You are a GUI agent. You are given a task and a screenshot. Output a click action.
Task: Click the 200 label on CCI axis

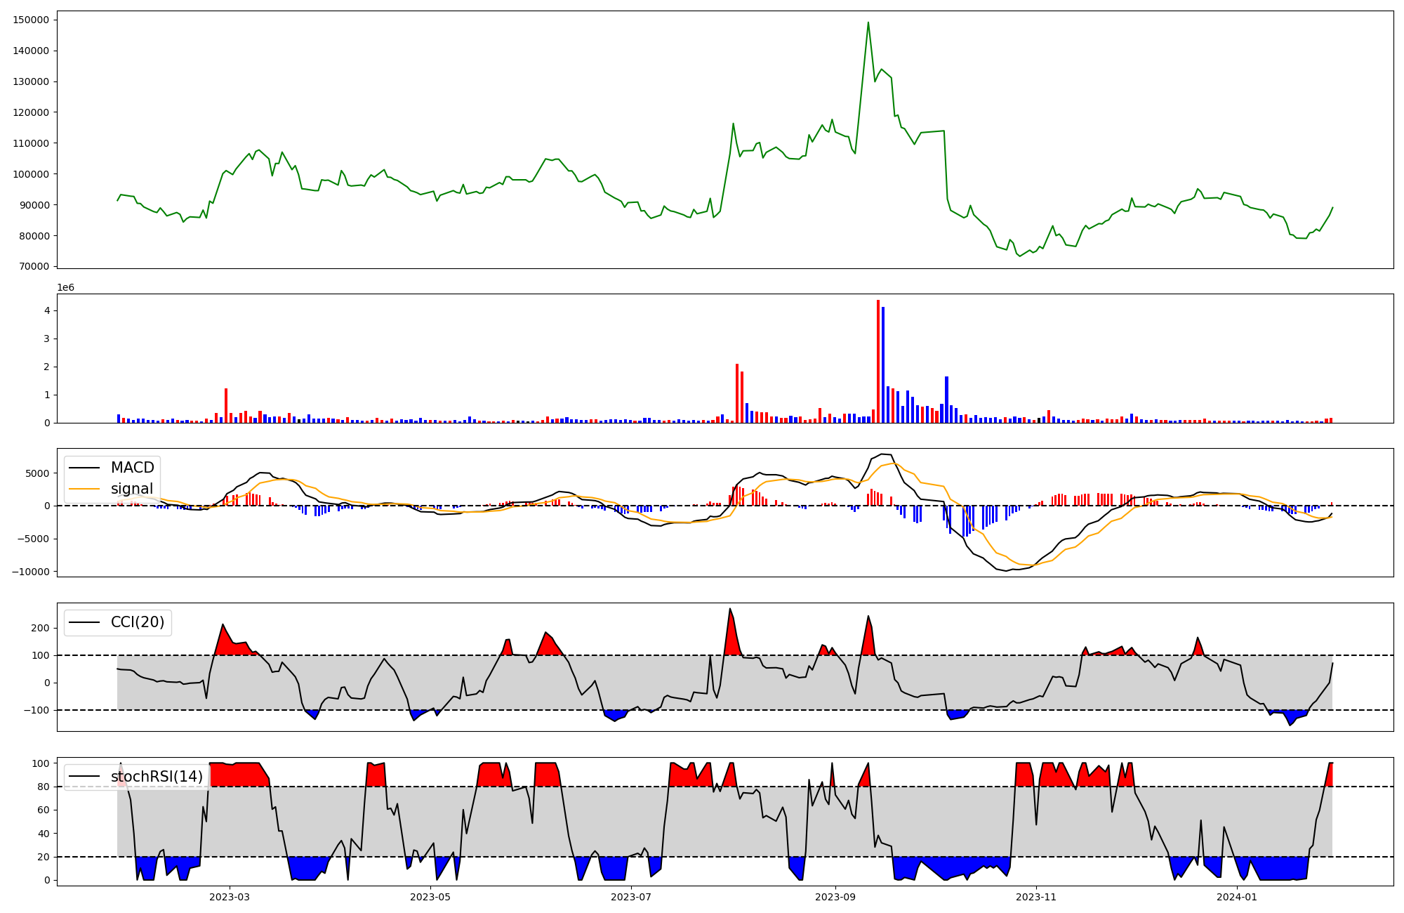pos(41,628)
